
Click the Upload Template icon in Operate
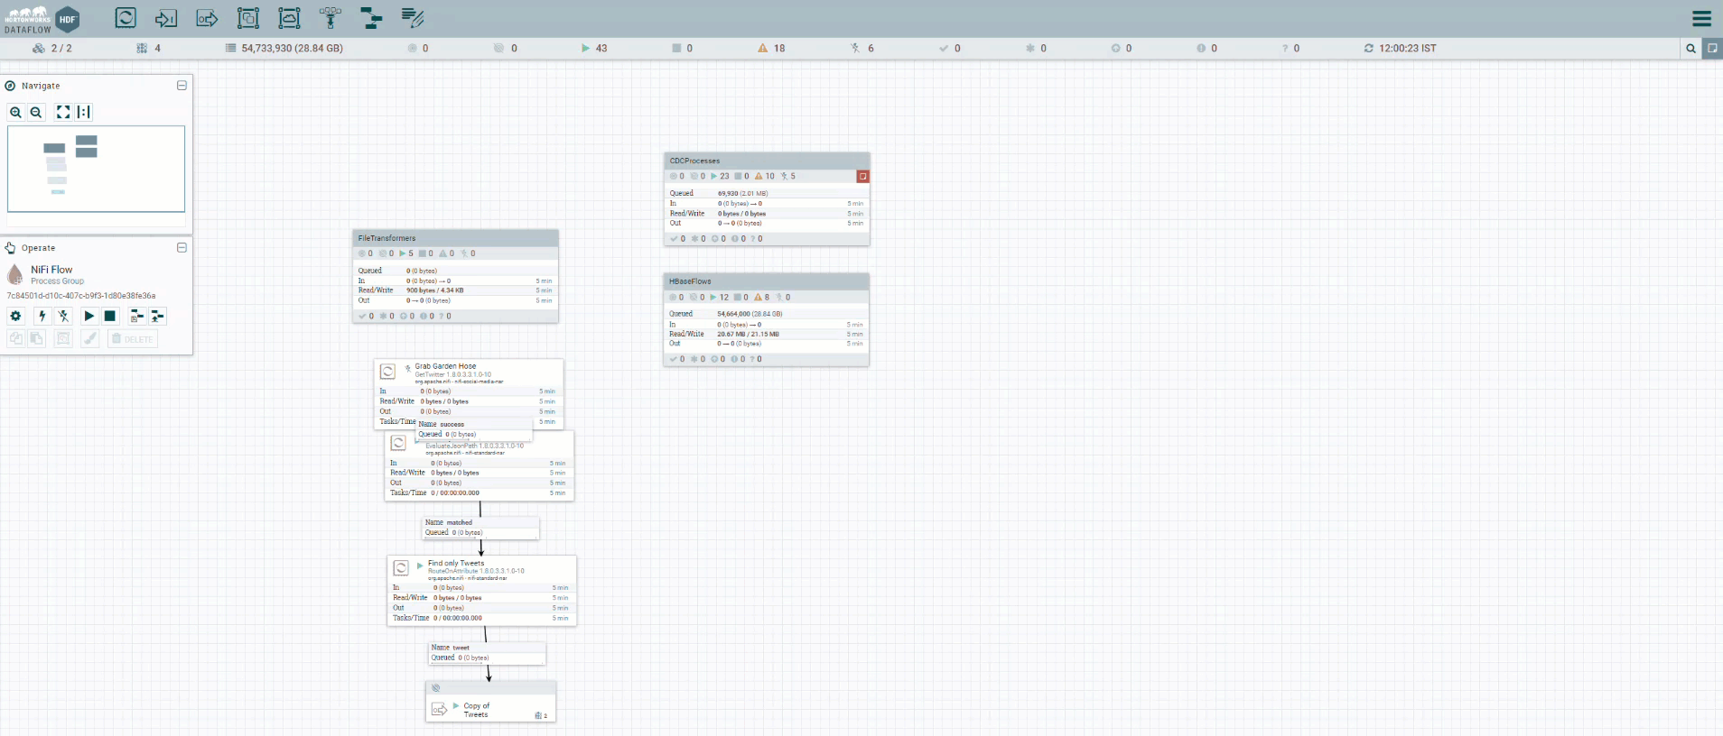tap(158, 316)
